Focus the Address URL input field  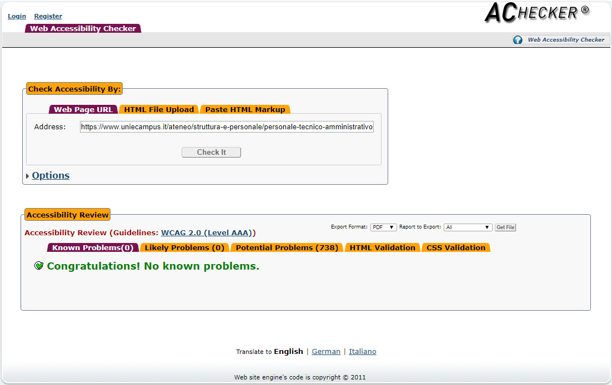tap(227, 127)
